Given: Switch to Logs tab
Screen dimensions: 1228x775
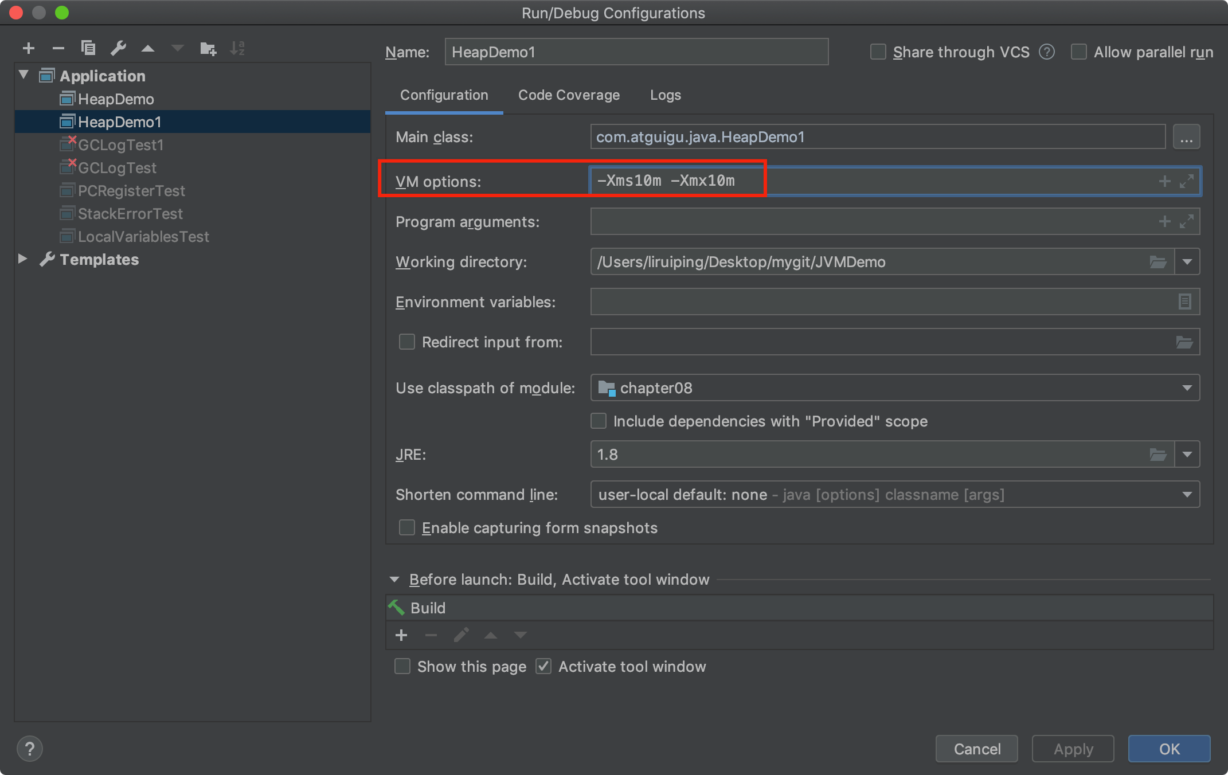Looking at the screenshot, I should pos(665,95).
